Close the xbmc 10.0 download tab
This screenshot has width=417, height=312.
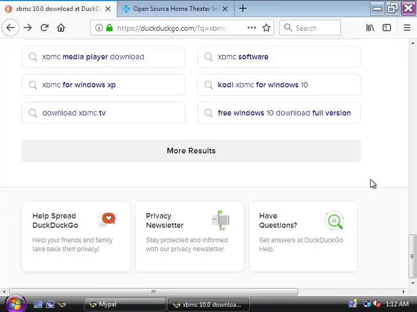[x=108, y=9]
